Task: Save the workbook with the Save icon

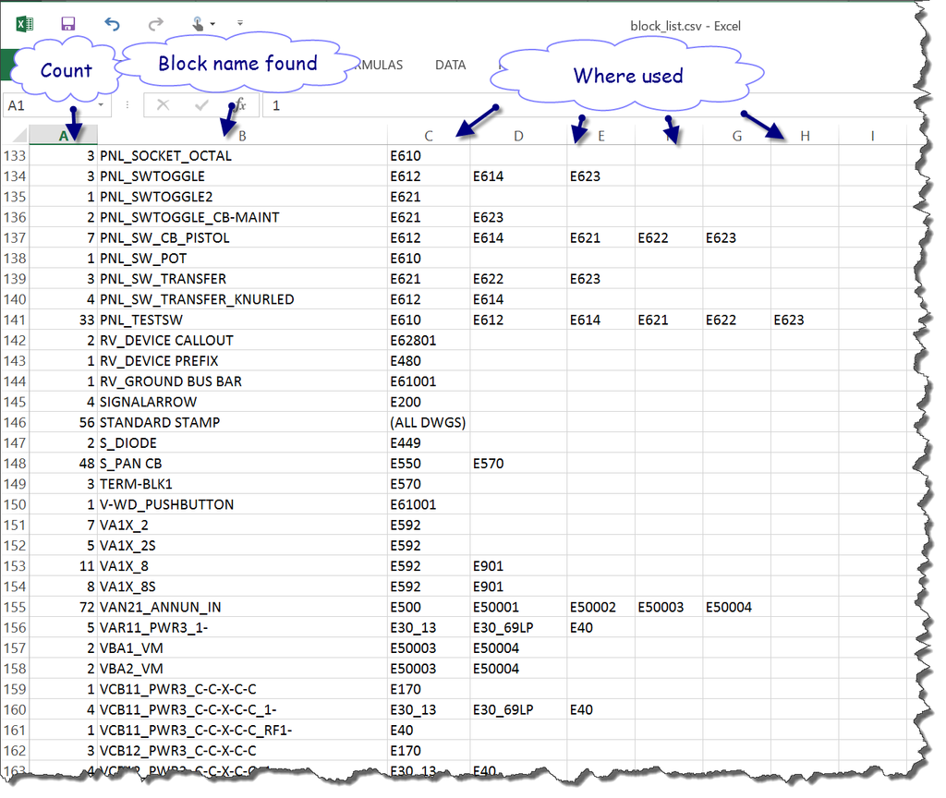Action: click(67, 25)
